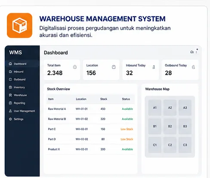Click the icon on Inbound Today card
Viewport: 210px width, 178px height.
tap(154, 67)
